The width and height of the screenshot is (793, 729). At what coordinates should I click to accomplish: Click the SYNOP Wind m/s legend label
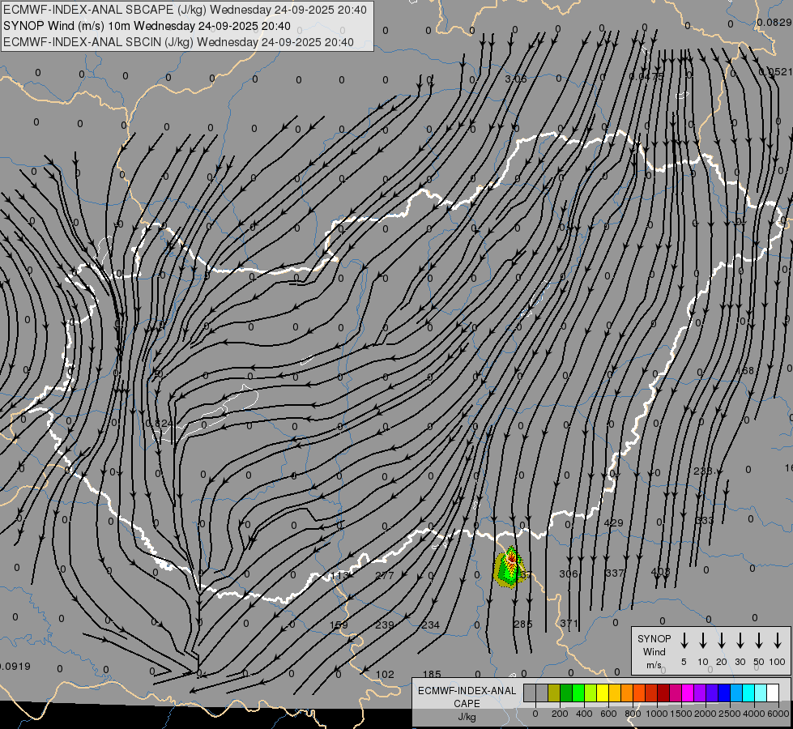[x=654, y=651]
